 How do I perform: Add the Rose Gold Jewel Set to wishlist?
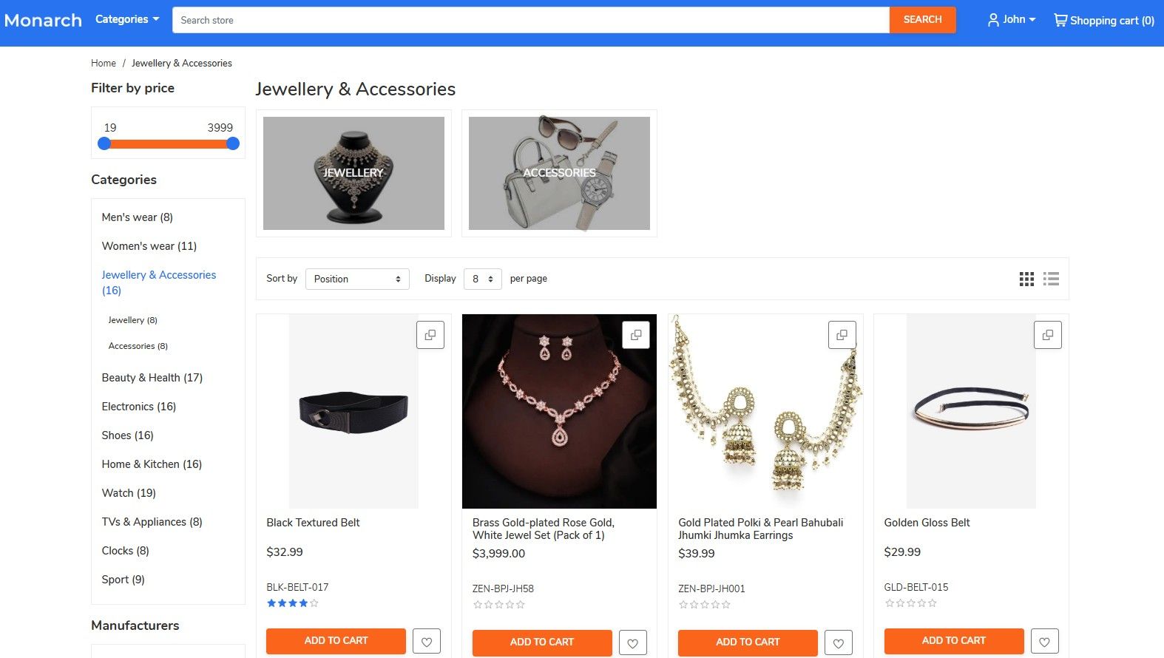pyautogui.click(x=633, y=642)
